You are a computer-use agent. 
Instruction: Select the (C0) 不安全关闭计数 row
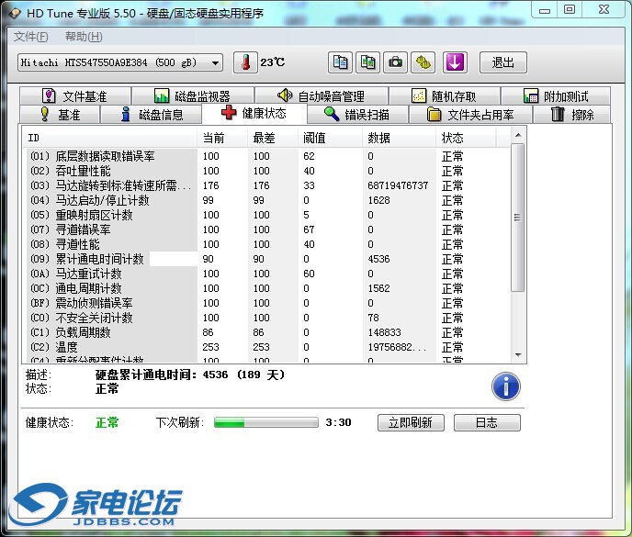point(268,318)
